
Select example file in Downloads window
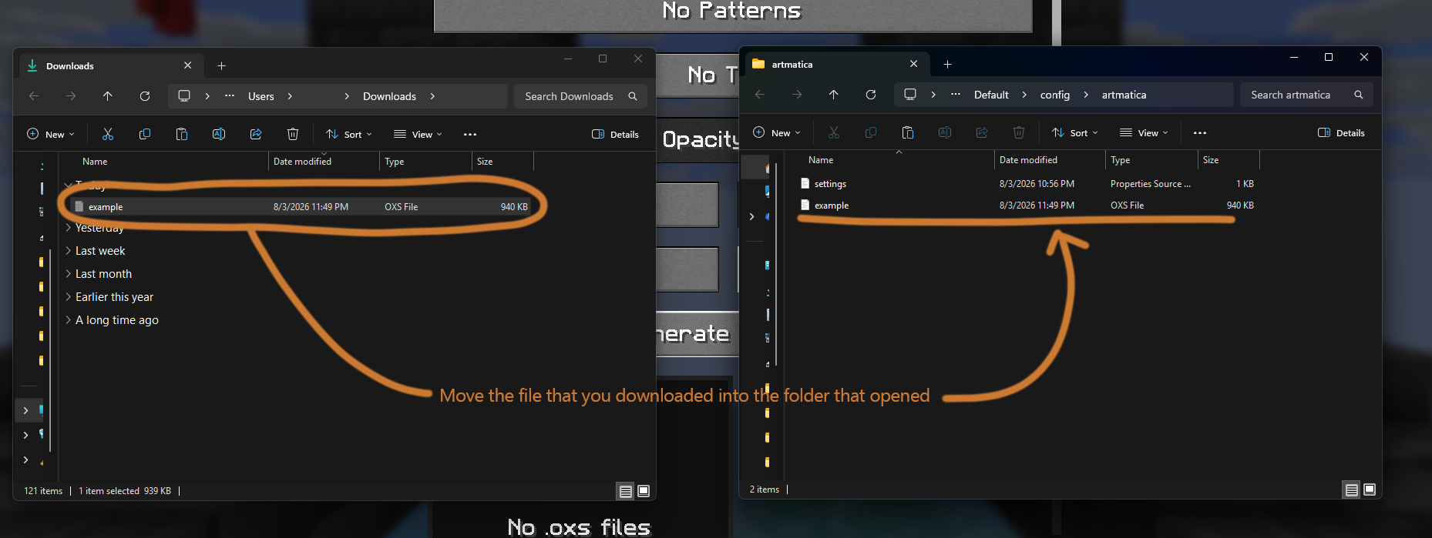click(x=301, y=207)
